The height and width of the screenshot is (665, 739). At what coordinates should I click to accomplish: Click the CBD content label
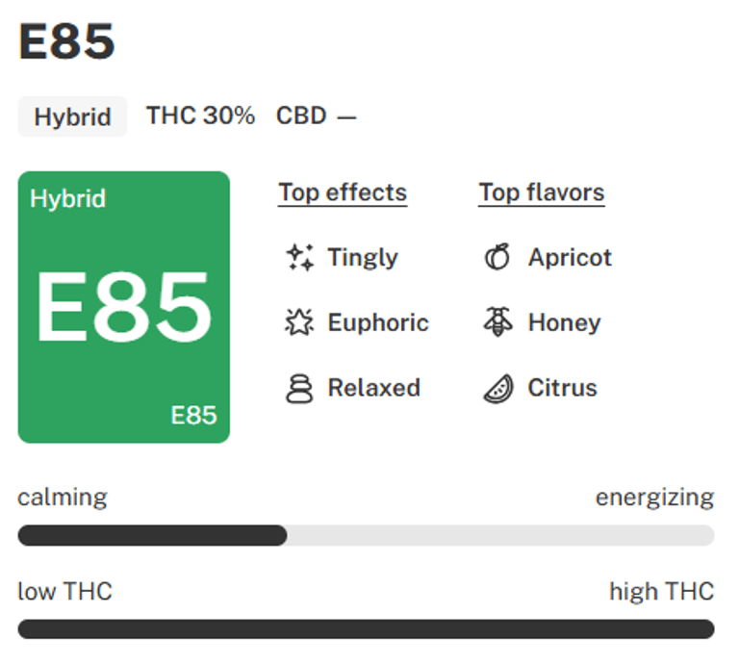[x=316, y=116]
